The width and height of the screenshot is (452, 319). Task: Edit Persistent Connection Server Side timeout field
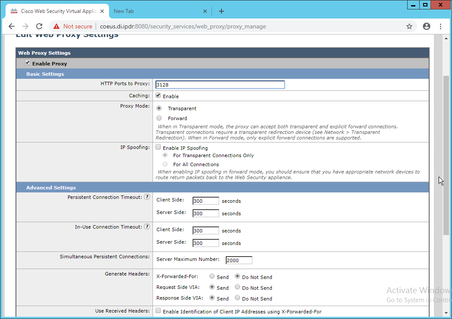206,214
